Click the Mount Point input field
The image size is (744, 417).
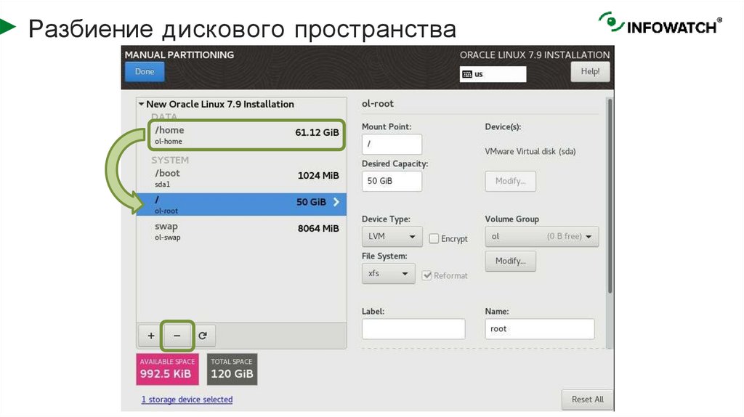(392, 144)
